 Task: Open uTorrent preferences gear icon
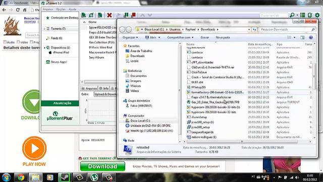317,15
